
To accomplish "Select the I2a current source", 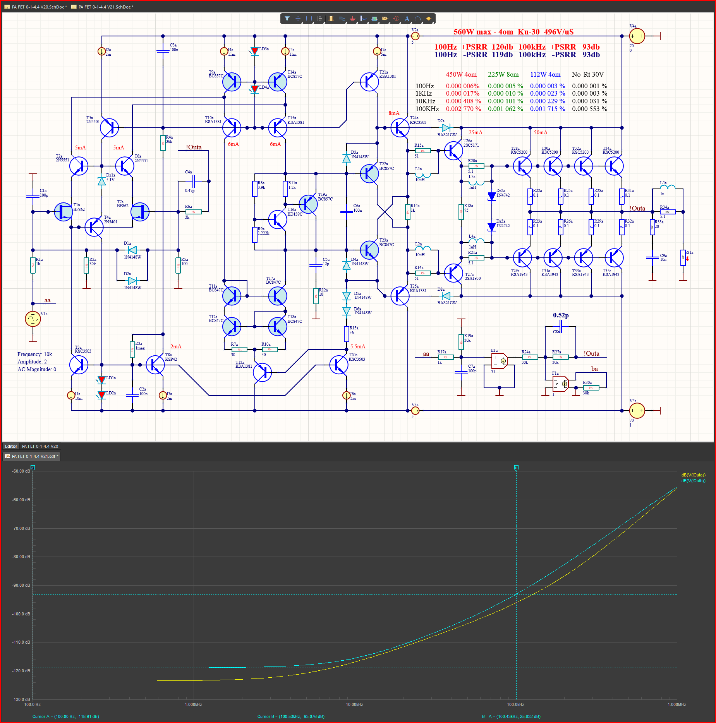I will [x=101, y=51].
